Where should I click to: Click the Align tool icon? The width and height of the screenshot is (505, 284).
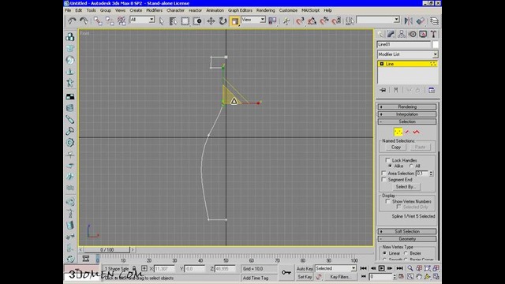click(421, 21)
